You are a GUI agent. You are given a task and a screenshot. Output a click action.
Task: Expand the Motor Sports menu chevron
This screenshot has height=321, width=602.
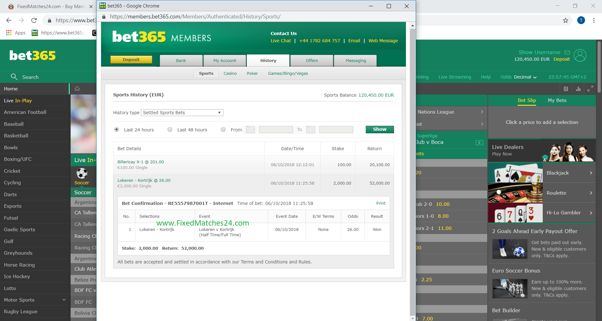[64, 300]
